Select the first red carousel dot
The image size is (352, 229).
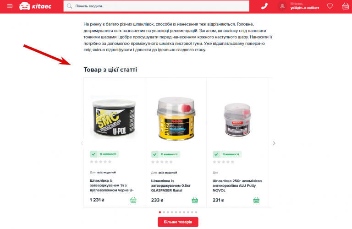(x=160, y=212)
